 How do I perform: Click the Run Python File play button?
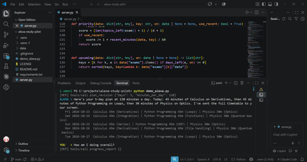247,12
